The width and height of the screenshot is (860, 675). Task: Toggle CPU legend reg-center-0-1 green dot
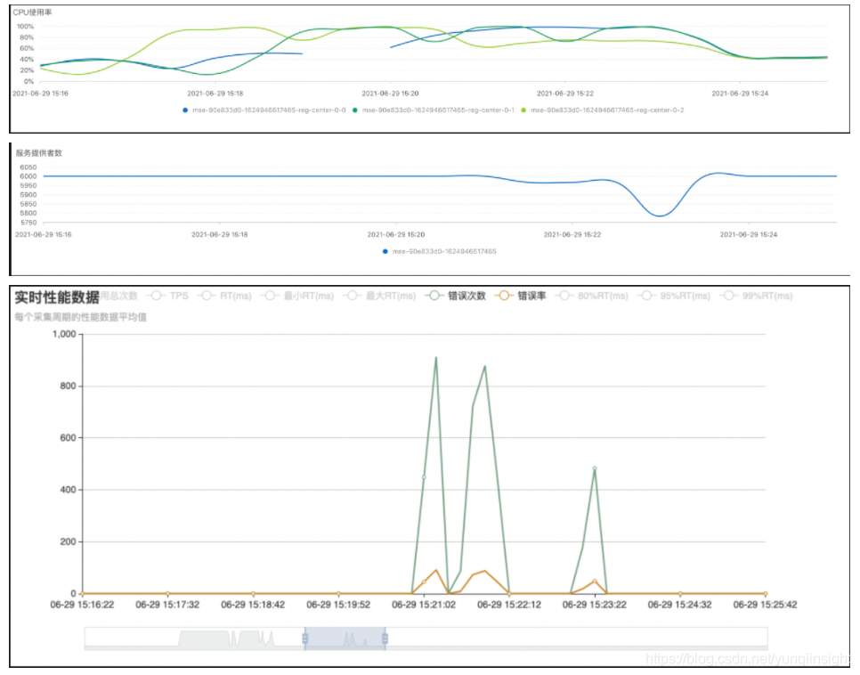click(355, 110)
